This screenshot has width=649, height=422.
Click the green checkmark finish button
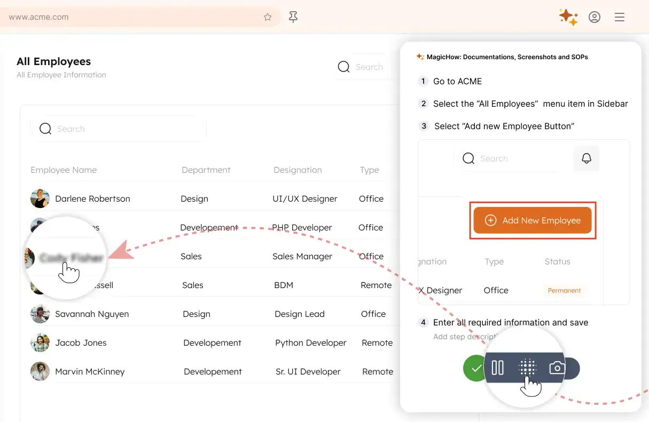[475, 369]
